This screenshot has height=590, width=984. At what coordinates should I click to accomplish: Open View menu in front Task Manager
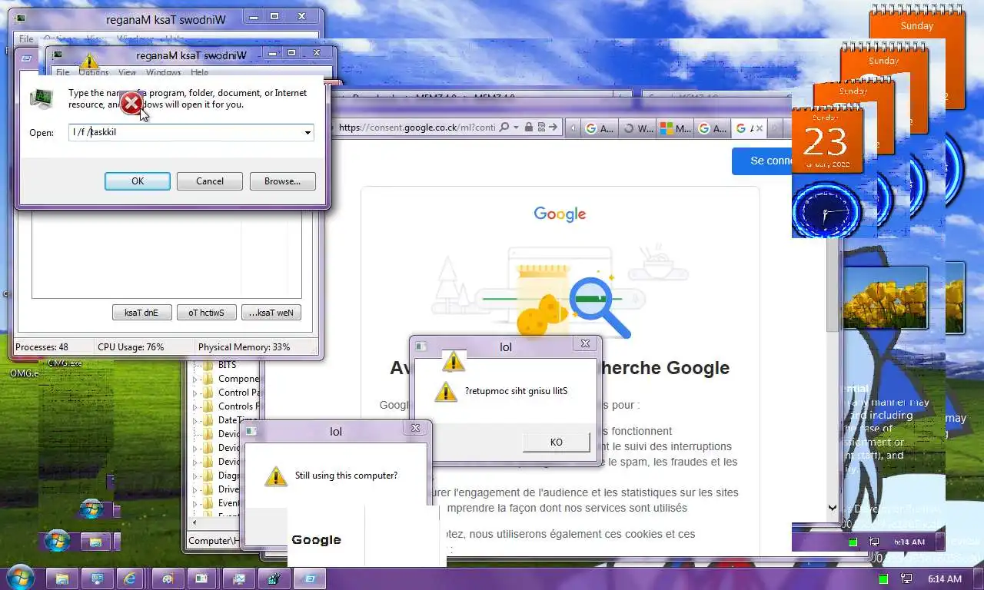click(127, 73)
